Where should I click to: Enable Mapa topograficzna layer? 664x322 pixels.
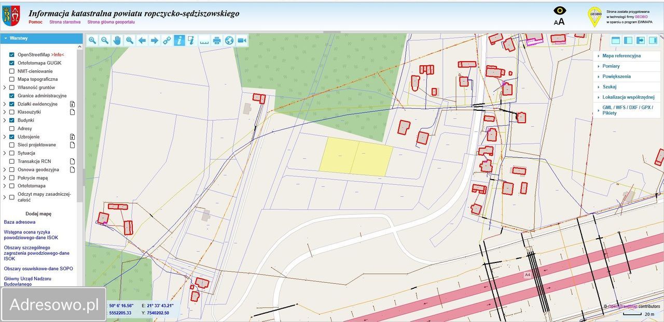[12, 79]
